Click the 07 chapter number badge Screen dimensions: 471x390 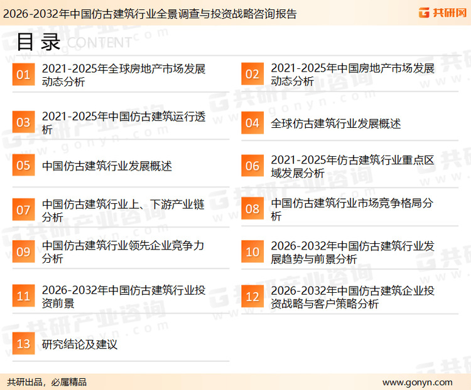tap(23, 209)
